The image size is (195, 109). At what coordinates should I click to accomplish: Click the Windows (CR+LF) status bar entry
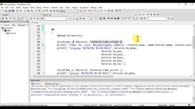(x=90, y=105)
